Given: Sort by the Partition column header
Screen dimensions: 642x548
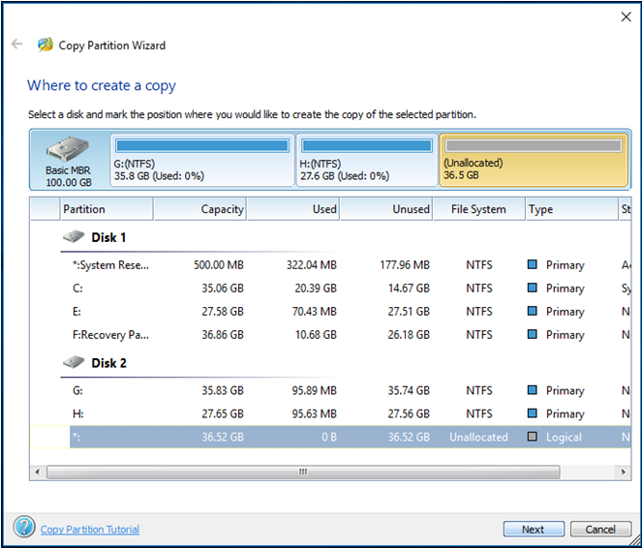Looking at the screenshot, I should tap(107, 209).
